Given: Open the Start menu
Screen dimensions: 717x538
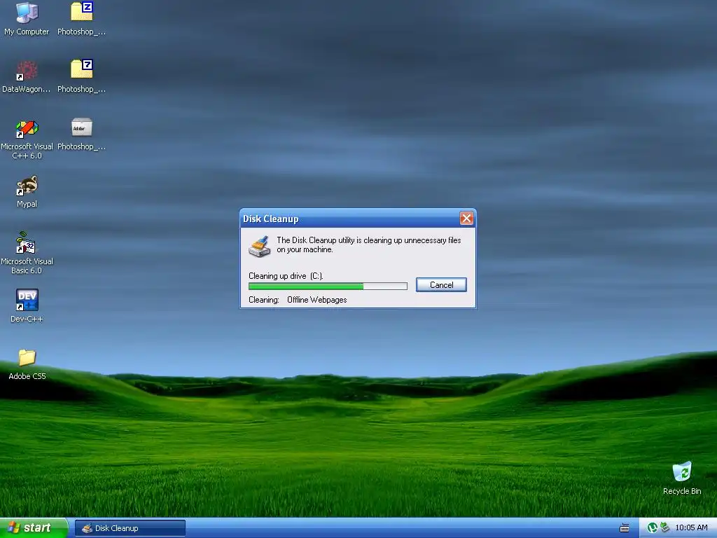Looking at the screenshot, I should (x=34, y=528).
